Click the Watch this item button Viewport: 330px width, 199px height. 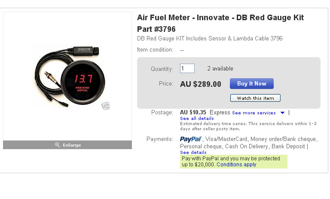click(x=255, y=98)
